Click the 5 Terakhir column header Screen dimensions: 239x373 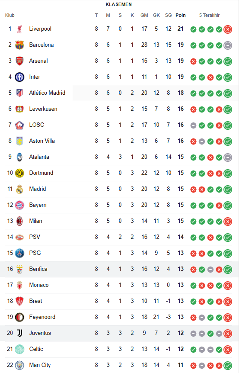coord(209,15)
